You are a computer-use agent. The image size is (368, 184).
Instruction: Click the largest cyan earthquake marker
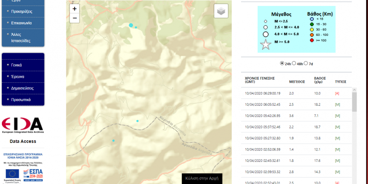coord(131,25)
